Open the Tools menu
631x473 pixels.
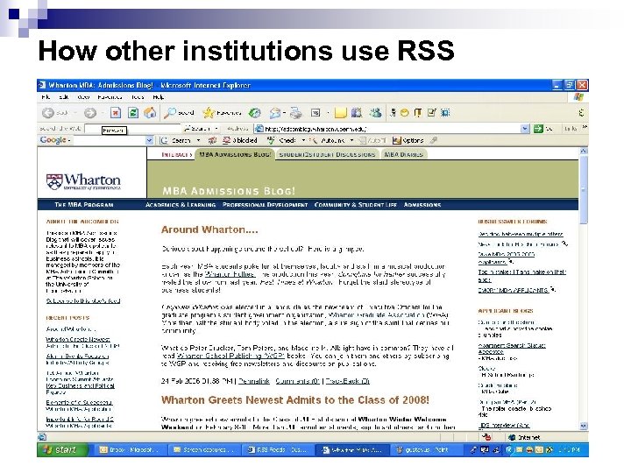pyautogui.click(x=138, y=97)
